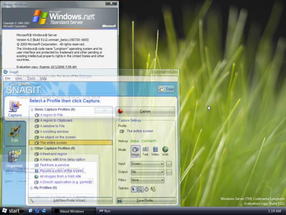This screenshot has height=215, width=286.
Task: Click the Global hotkey Ctrl-Shift-P link
Action: pyautogui.click(x=143, y=141)
